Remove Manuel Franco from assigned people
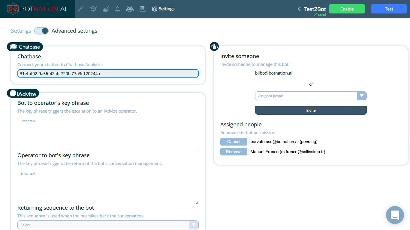 click(234, 152)
